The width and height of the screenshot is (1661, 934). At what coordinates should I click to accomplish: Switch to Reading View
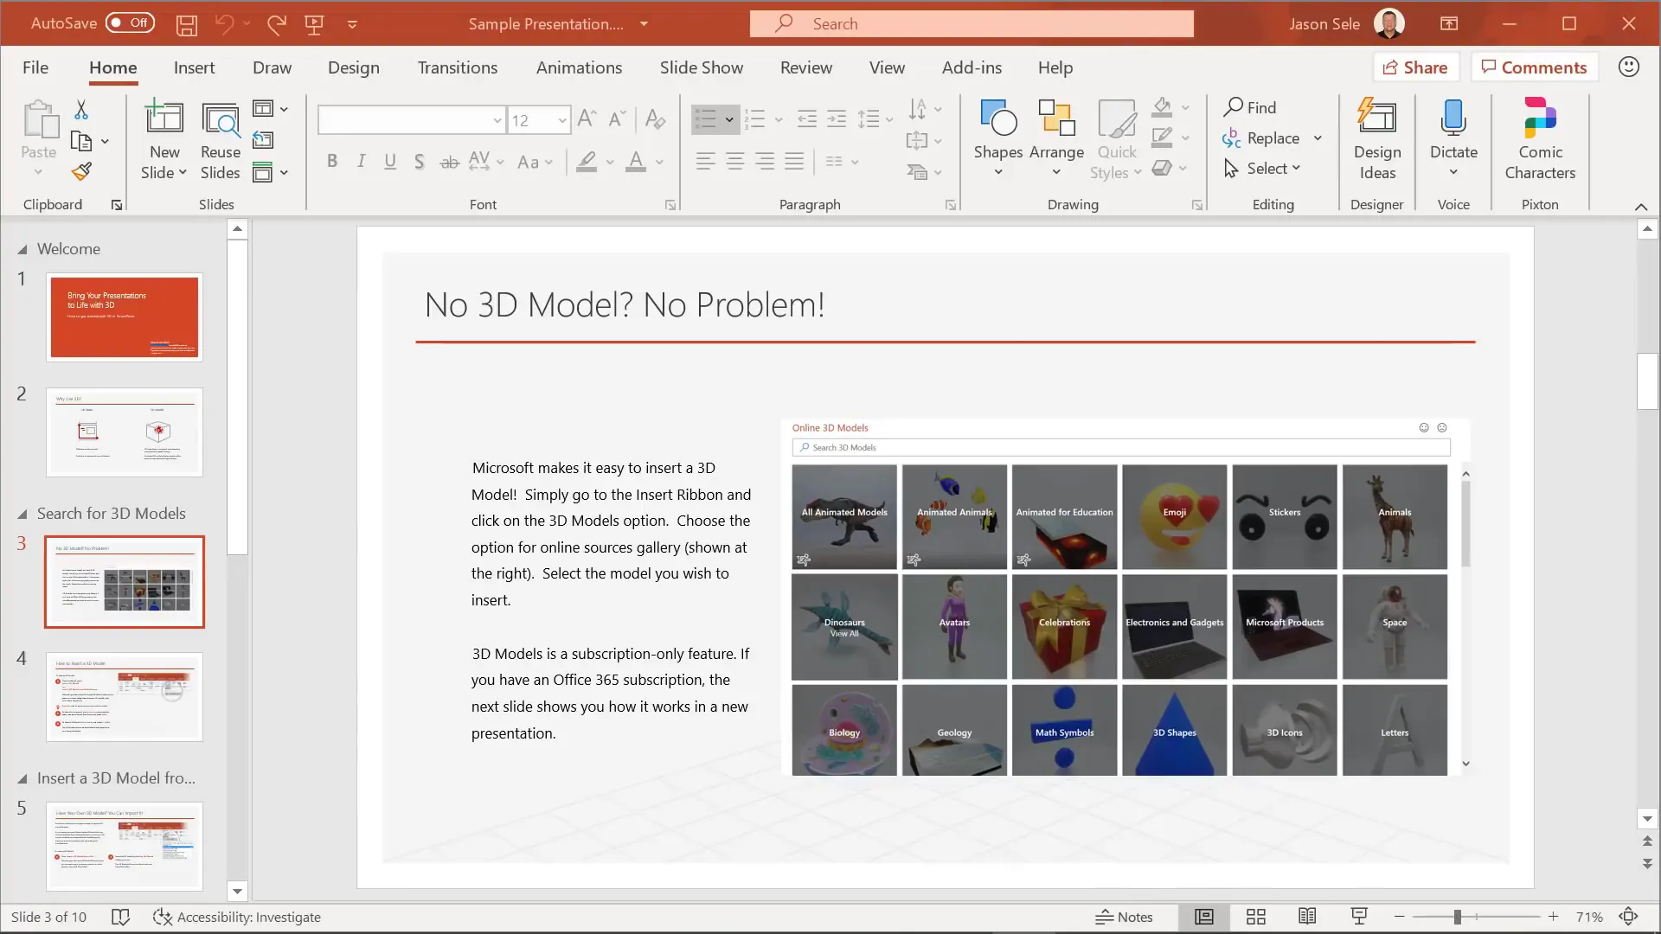coord(1307,917)
